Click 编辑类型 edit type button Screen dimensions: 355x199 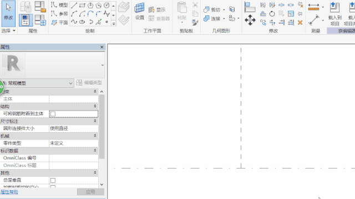(x=89, y=82)
